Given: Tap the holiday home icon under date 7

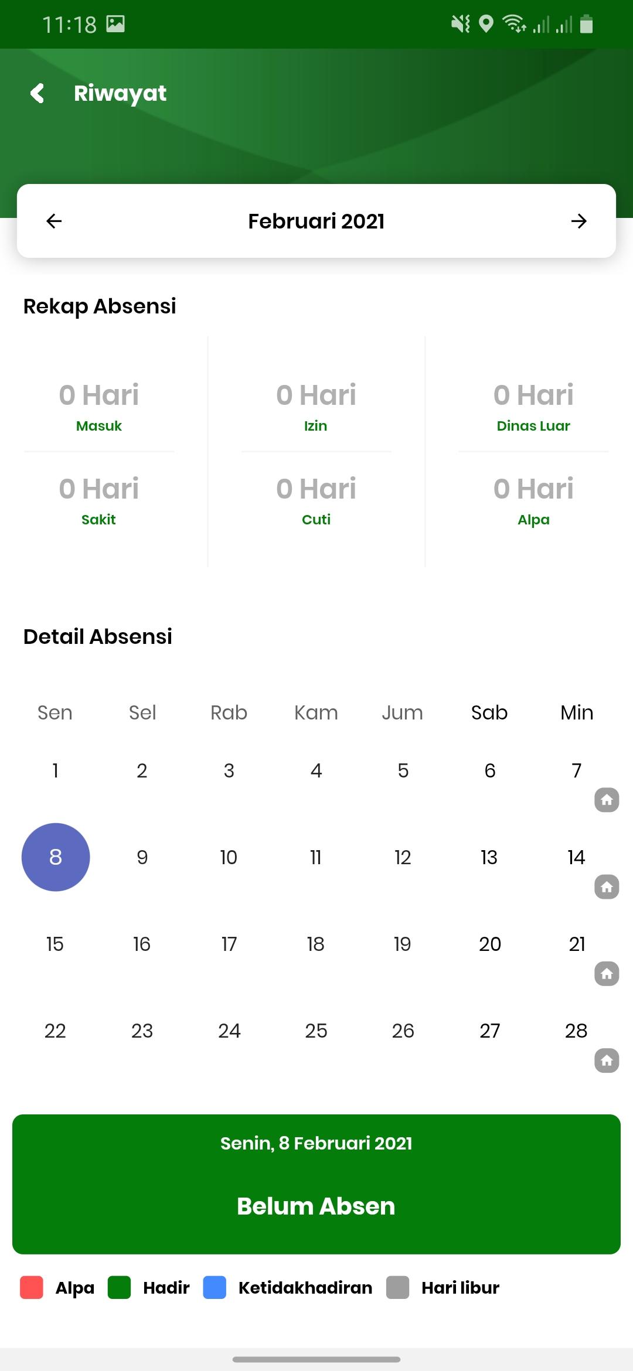Looking at the screenshot, I should tap(607, 800).
